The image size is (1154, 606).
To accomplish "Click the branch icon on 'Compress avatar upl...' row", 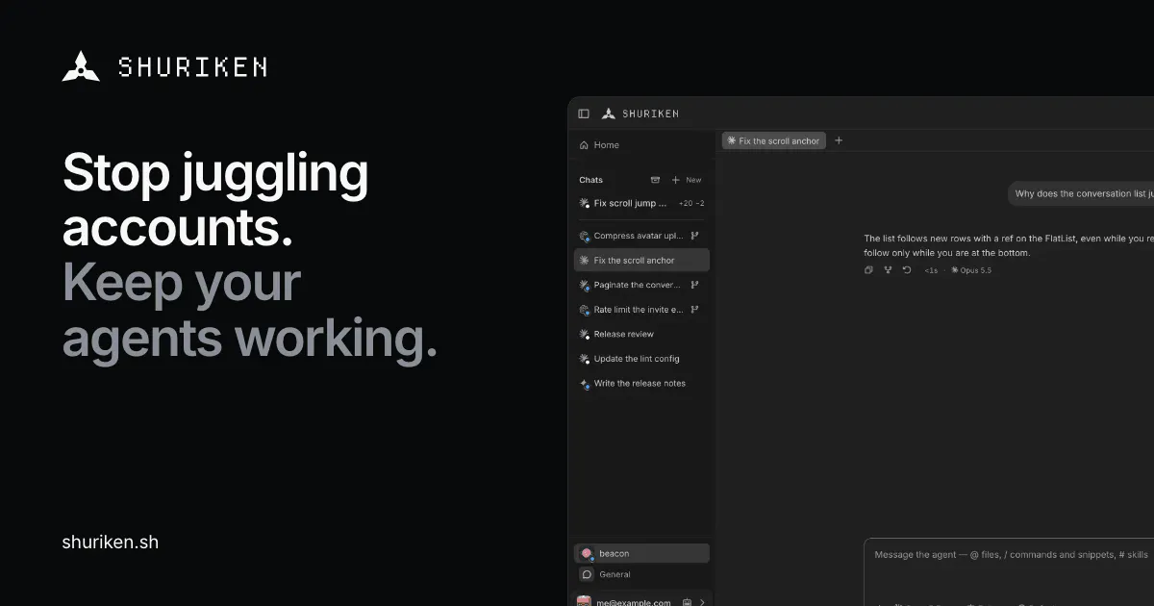I will pos(694,236).
